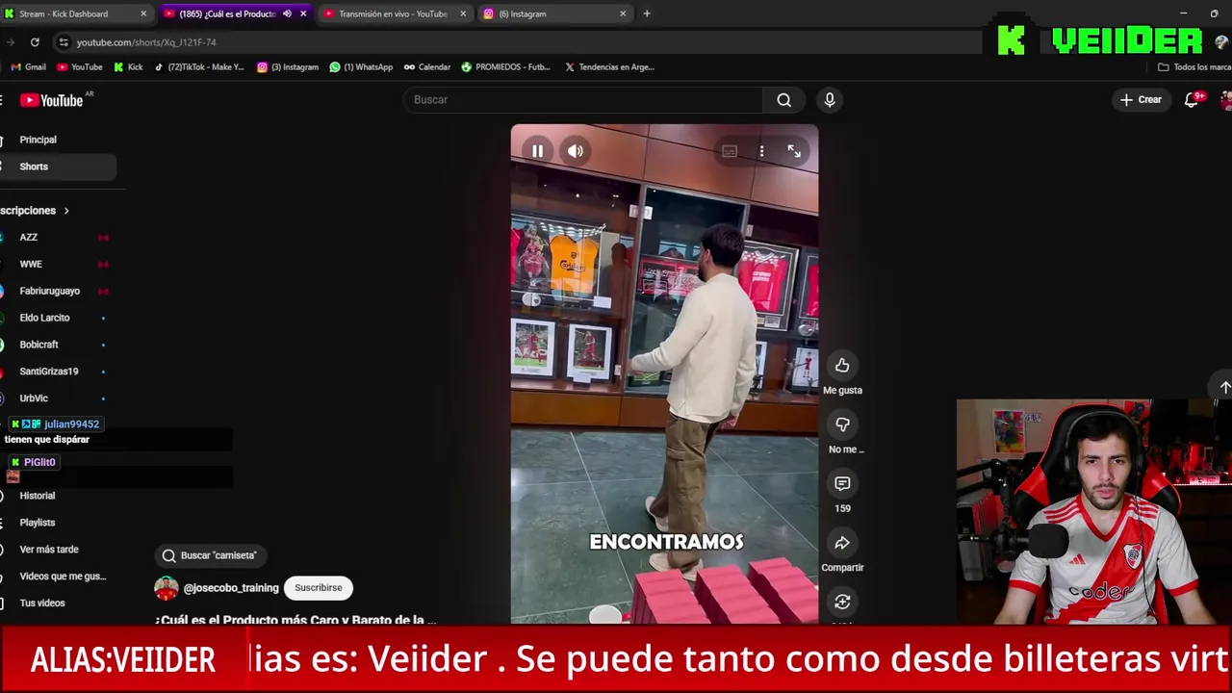Open the Kick bookmark
Screen dimensions: 1232x693
point(128,67)
